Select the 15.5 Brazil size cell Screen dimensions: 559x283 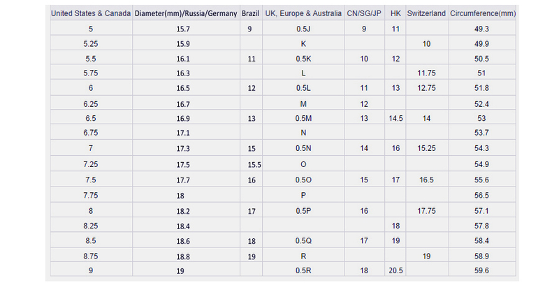(254, 164)
